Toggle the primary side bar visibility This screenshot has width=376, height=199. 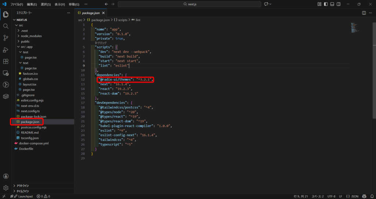click(326, 4)
